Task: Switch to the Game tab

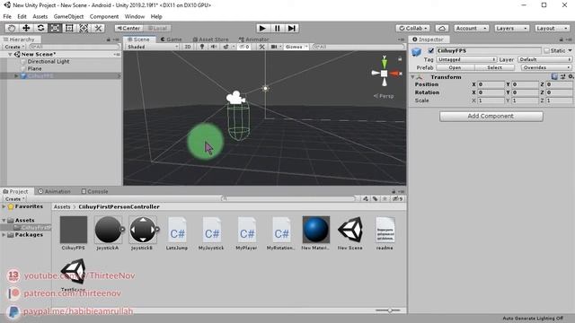Action: [172, 39]
